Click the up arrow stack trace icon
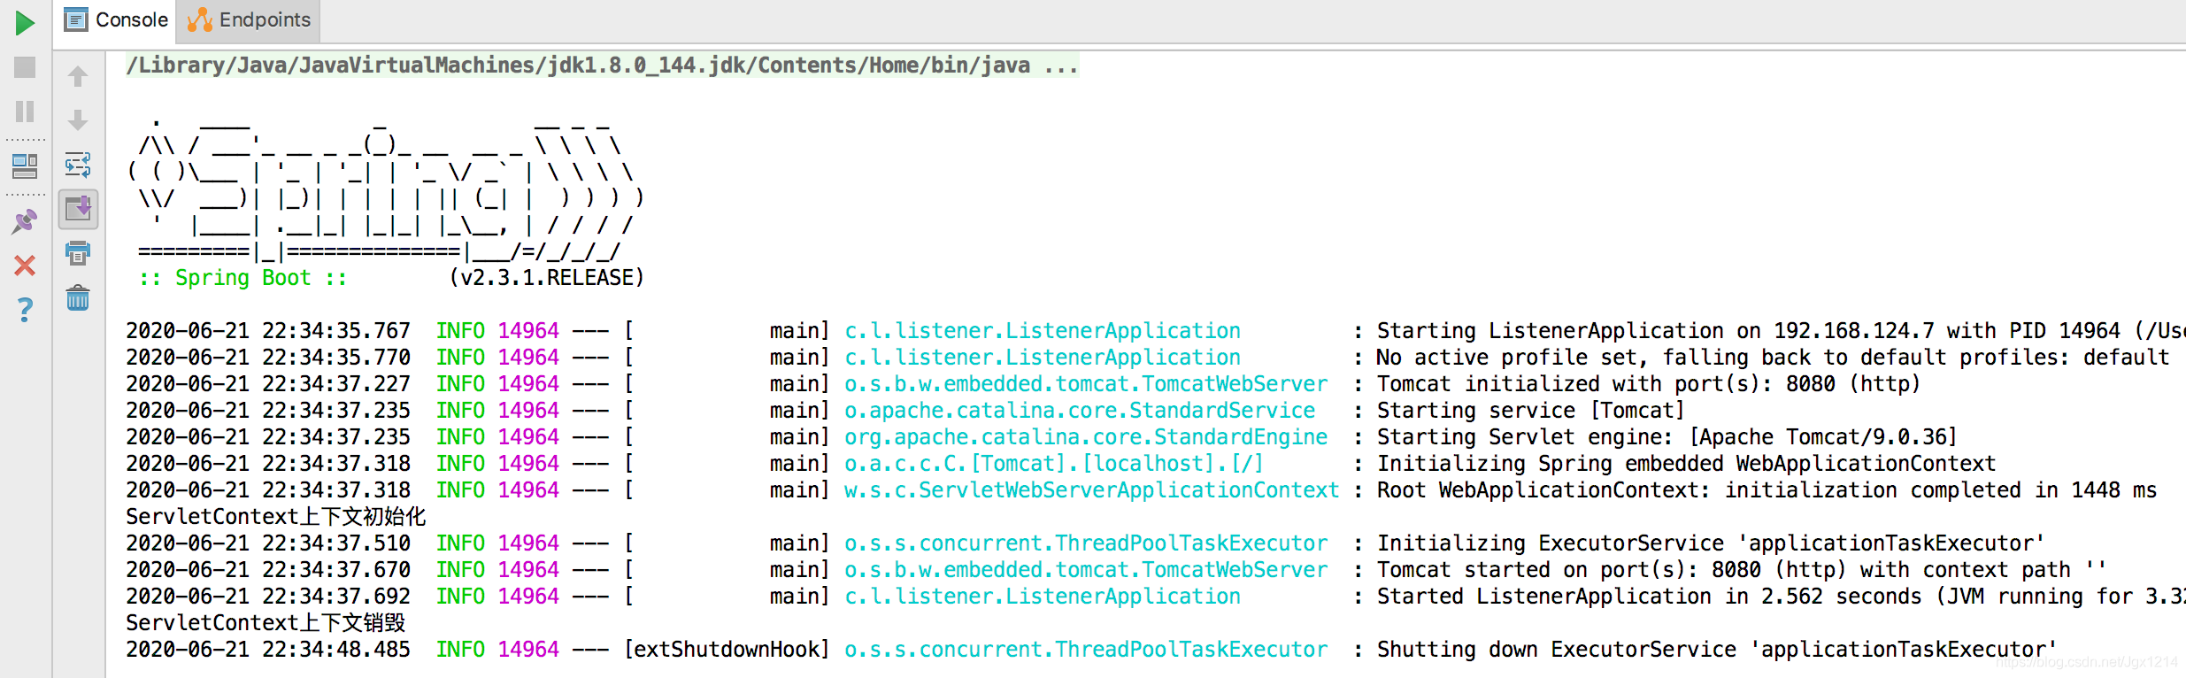 tap(78, 76)
